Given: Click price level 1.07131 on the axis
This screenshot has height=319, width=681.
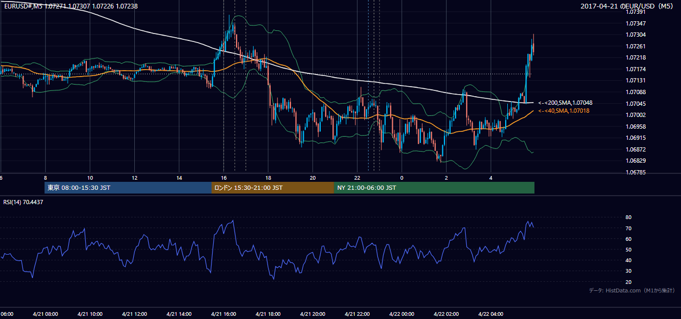Looking at the screenshot, I should (636, 81).
